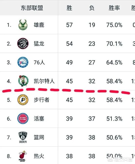Sort standings by 负 column header
Image resolution: width=135 pixels, height=164 pixels.
click(92, 8)
